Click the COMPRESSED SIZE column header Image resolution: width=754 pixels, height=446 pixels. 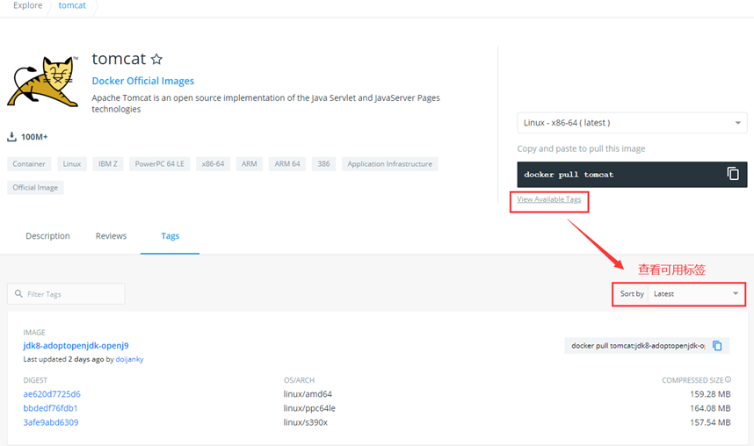click(x=692, y=380)
